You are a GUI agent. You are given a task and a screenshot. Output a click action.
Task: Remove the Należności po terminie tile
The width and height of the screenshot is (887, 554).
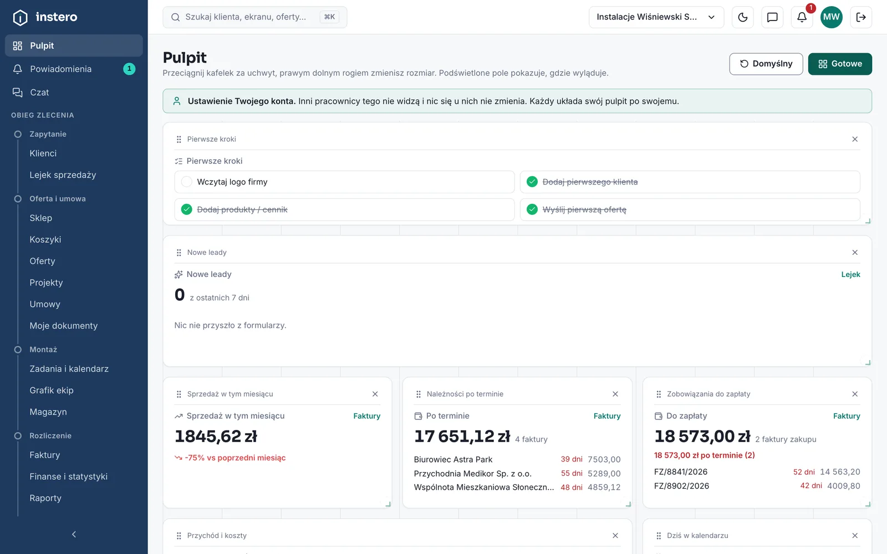(x=615, y=394)
